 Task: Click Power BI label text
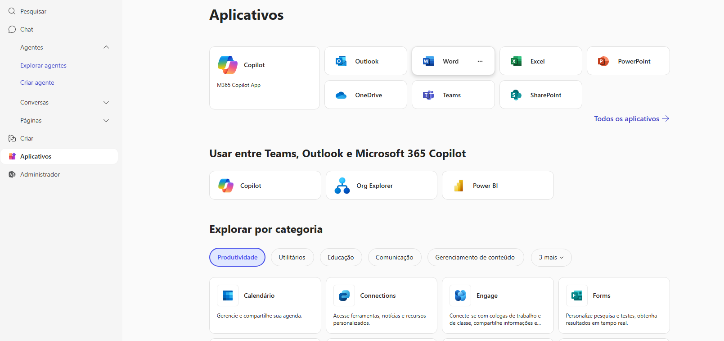485,186
